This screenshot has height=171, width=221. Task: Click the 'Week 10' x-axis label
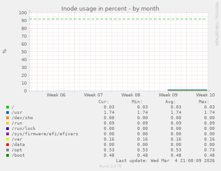coord(205,95)
